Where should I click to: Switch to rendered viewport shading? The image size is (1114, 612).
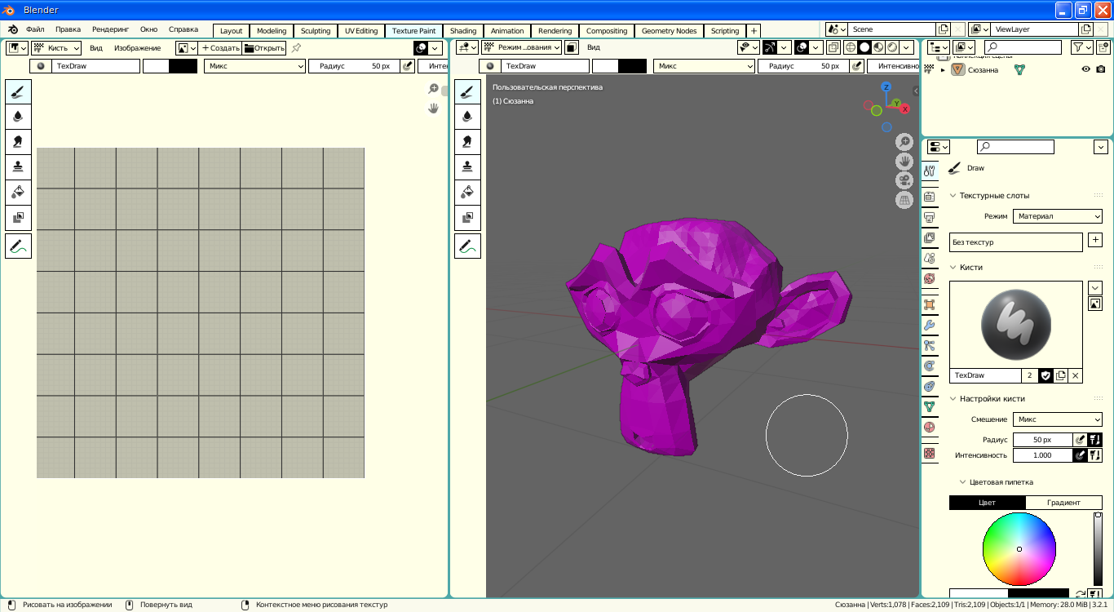(892, 47)
